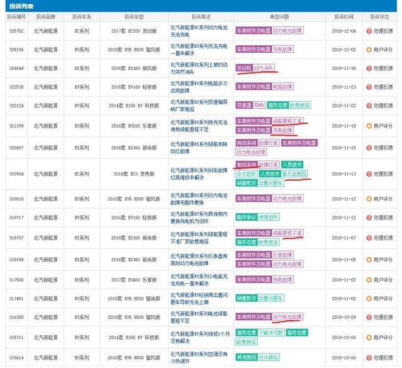Click the 发动机 tag in row 324548
Screen dimensions: 402x368
click(x=244, y=68)
